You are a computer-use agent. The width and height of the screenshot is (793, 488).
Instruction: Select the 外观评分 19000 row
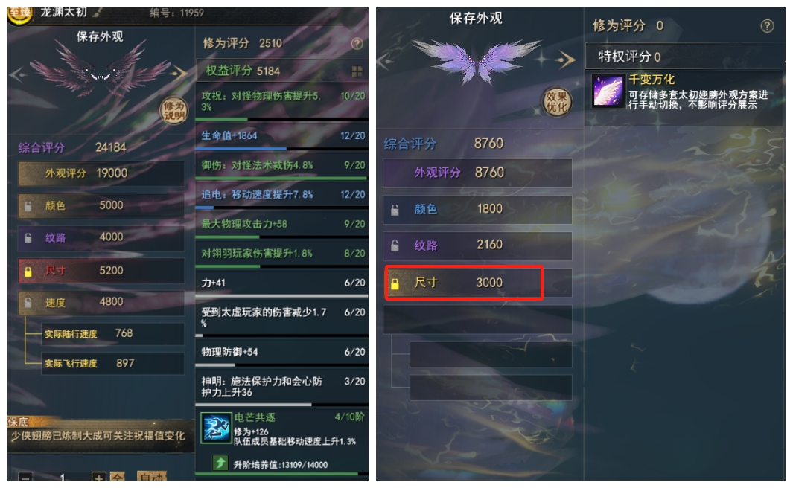coord(101,173)
